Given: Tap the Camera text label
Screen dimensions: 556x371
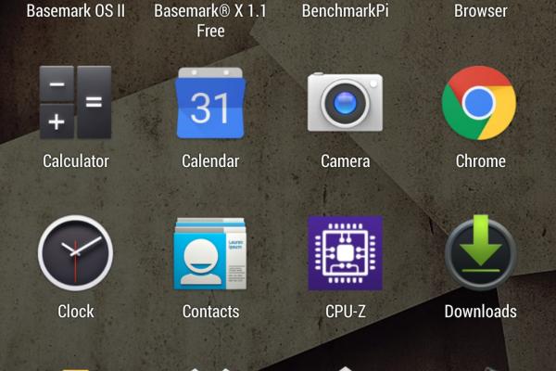Looking at the screenshot, I should point(346,161).
